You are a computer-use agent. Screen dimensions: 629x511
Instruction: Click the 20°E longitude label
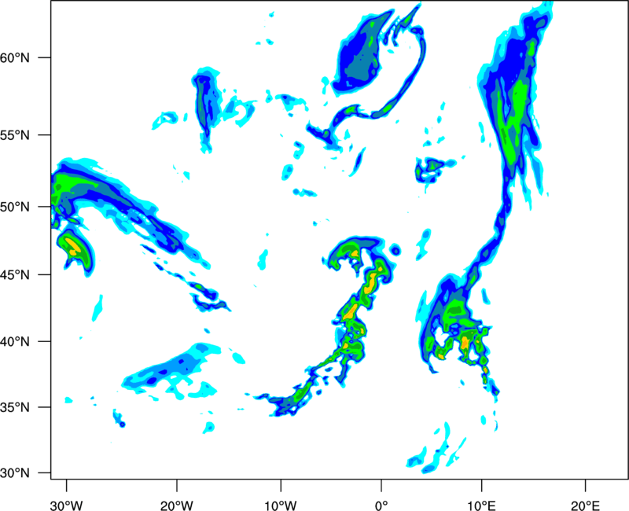click(x=585, y=505)
